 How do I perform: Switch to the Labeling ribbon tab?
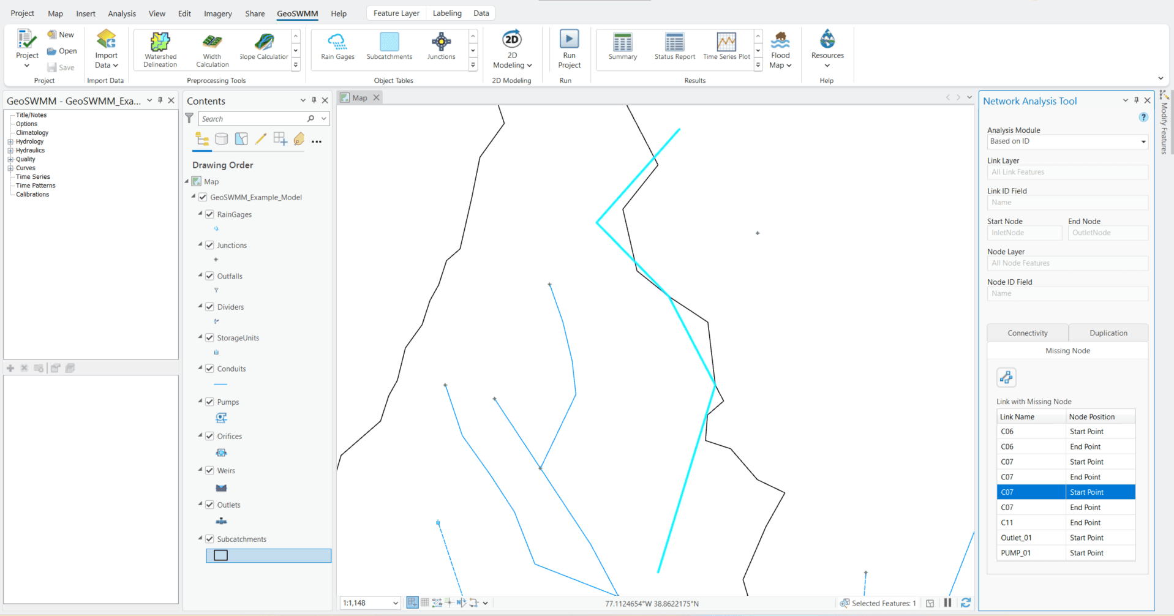447,13
